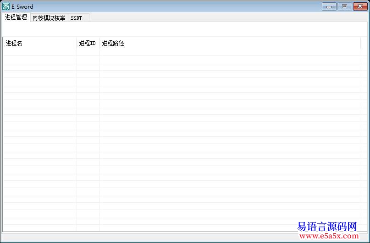Click divider between 进程名 and 进程ID headers
This screenshot has height=243, width=370.
click(x=77, y=43)
